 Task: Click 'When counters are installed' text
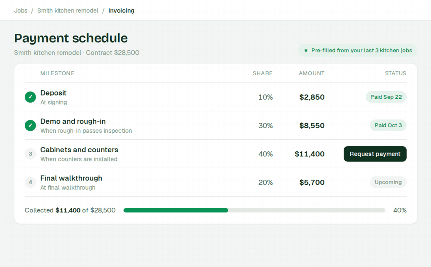coord(79,159)
